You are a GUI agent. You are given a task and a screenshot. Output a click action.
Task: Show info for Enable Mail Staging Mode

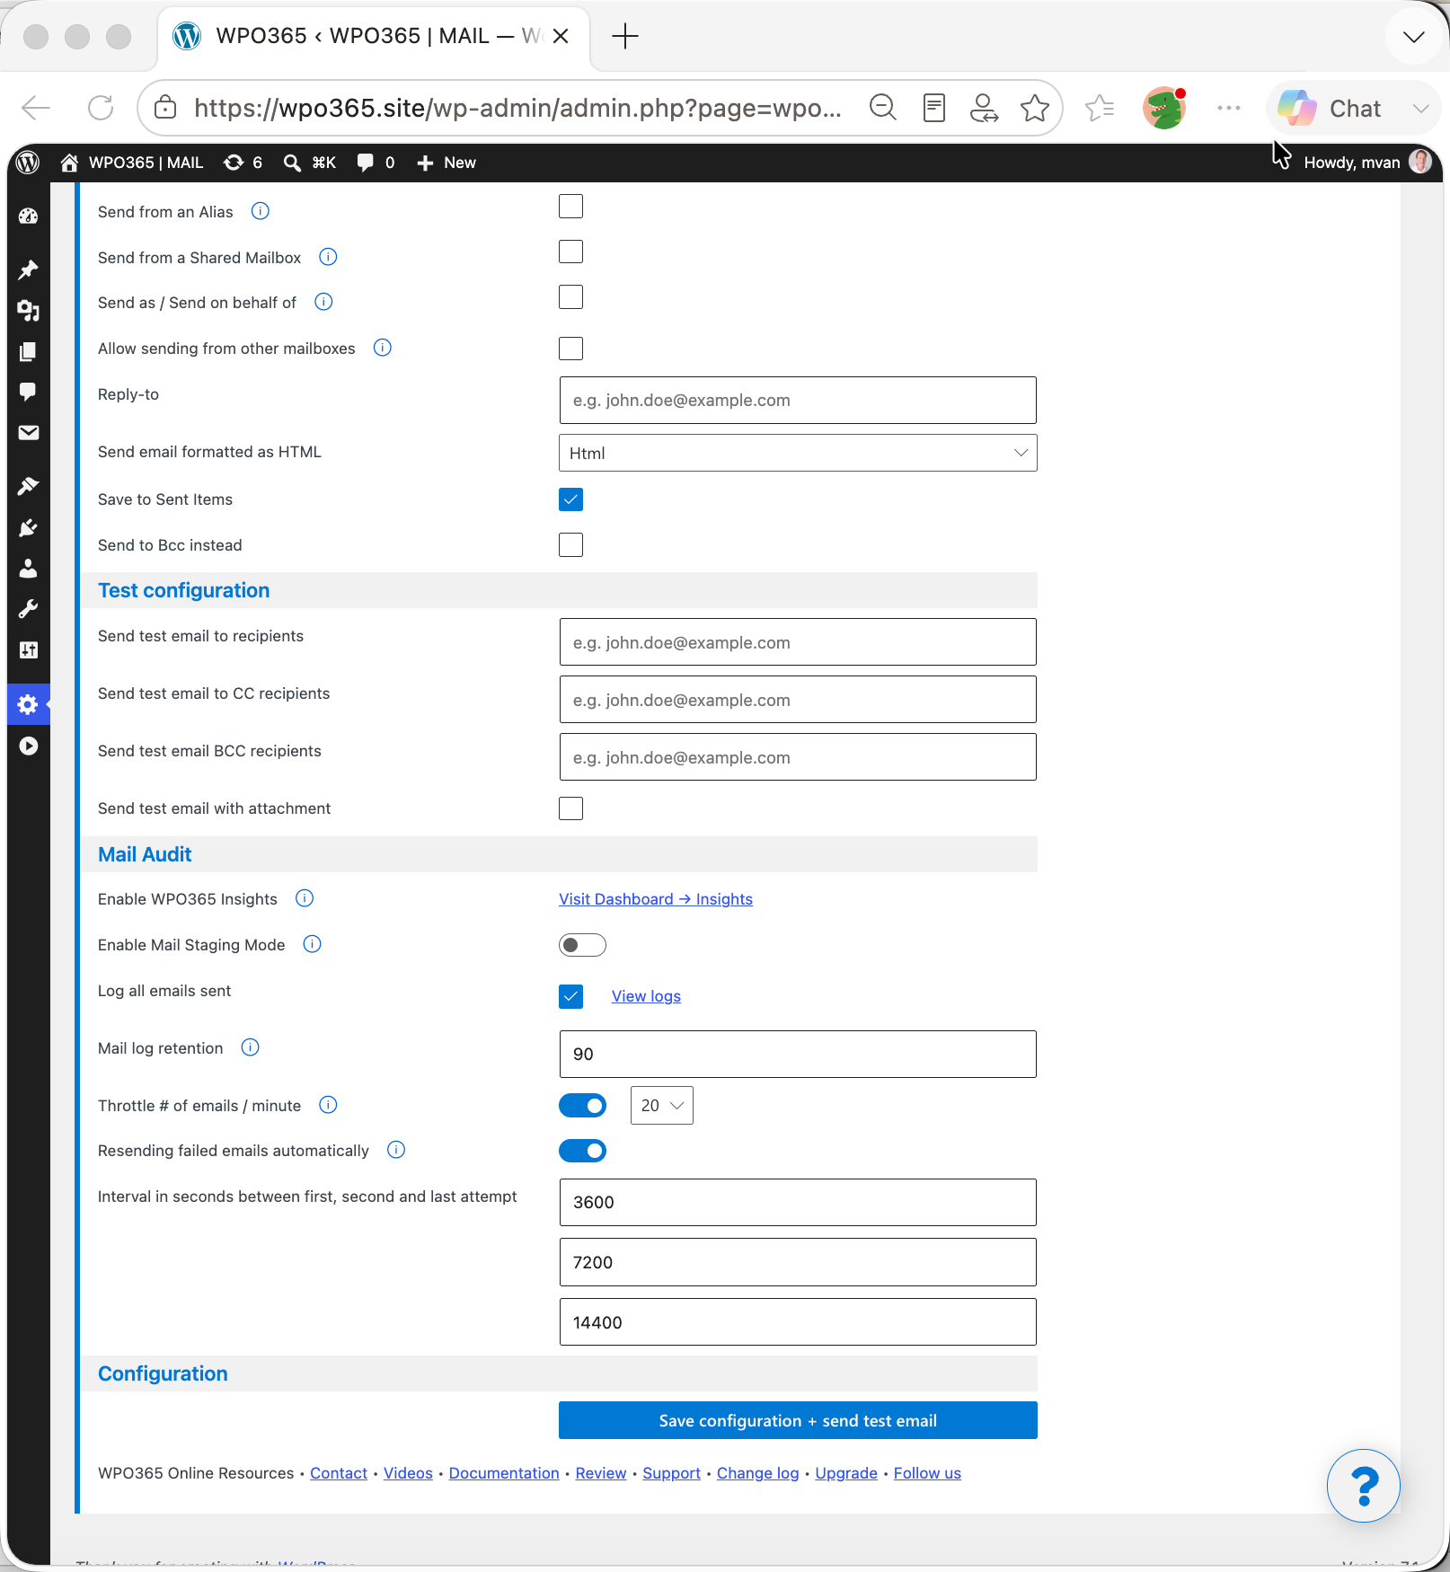pyautogui.click(x=313, y=944)
